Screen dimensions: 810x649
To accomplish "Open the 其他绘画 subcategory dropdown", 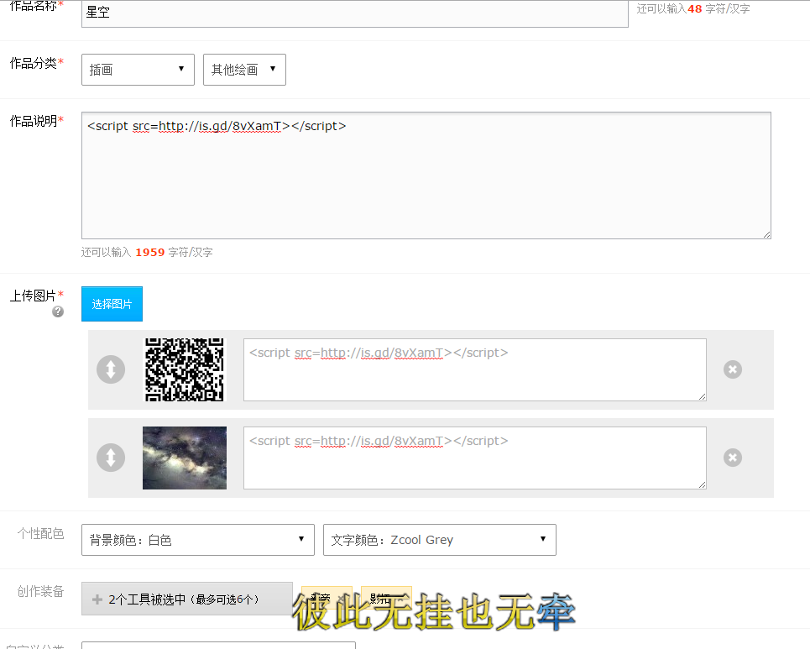I will (244, 69).
